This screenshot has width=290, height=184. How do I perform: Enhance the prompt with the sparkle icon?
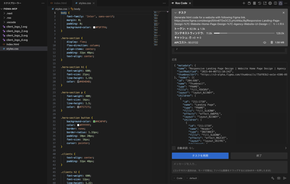273,178
